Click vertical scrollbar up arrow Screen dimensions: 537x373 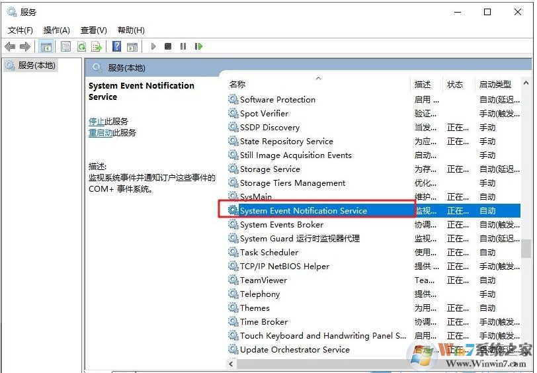526,83
